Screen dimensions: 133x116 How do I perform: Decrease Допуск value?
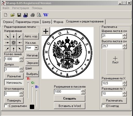click(x=21, y=71)
